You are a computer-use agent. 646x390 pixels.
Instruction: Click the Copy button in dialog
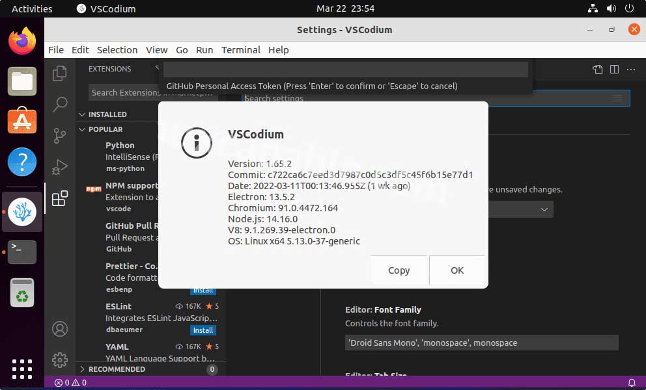pos(399,270)
